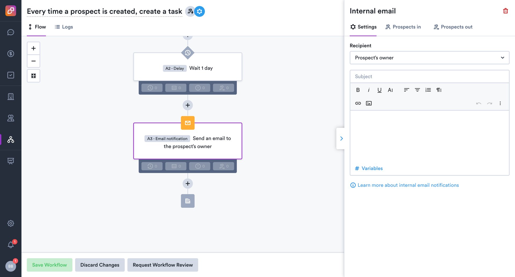The image size is (515, 277).
Task: Open the notifications bell
Action: click(11, 245)
